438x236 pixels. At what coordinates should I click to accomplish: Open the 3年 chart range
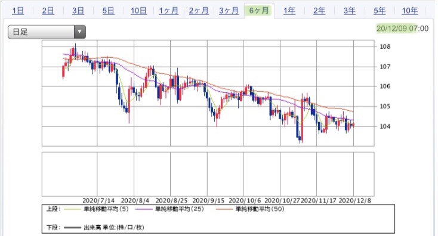coord(350,11)
